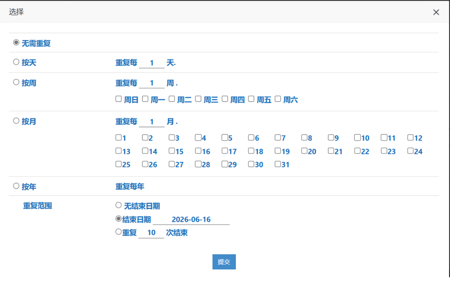
Task: Open the end date field 2026-06-16
Action: coord(191,219)
